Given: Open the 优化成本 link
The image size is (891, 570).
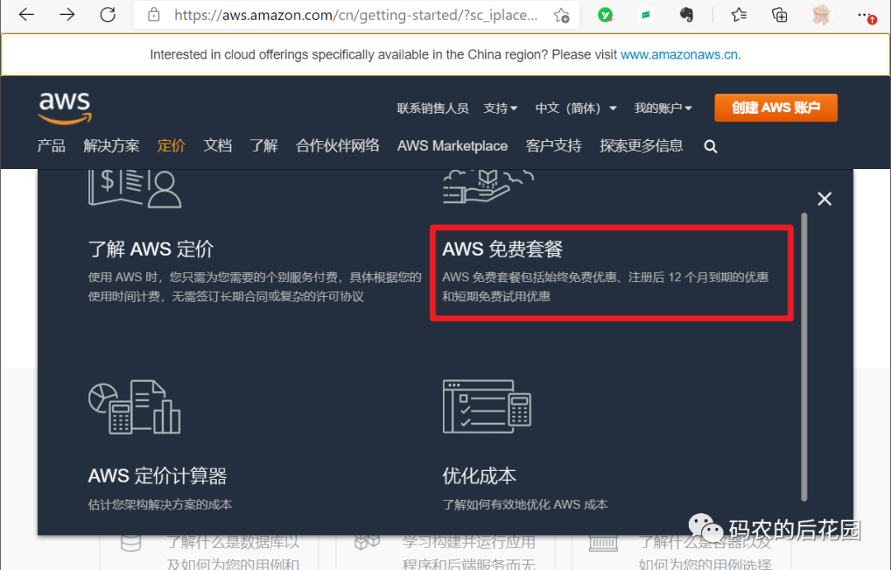Looking at the screenshot, I should click(x=479, y=476).
